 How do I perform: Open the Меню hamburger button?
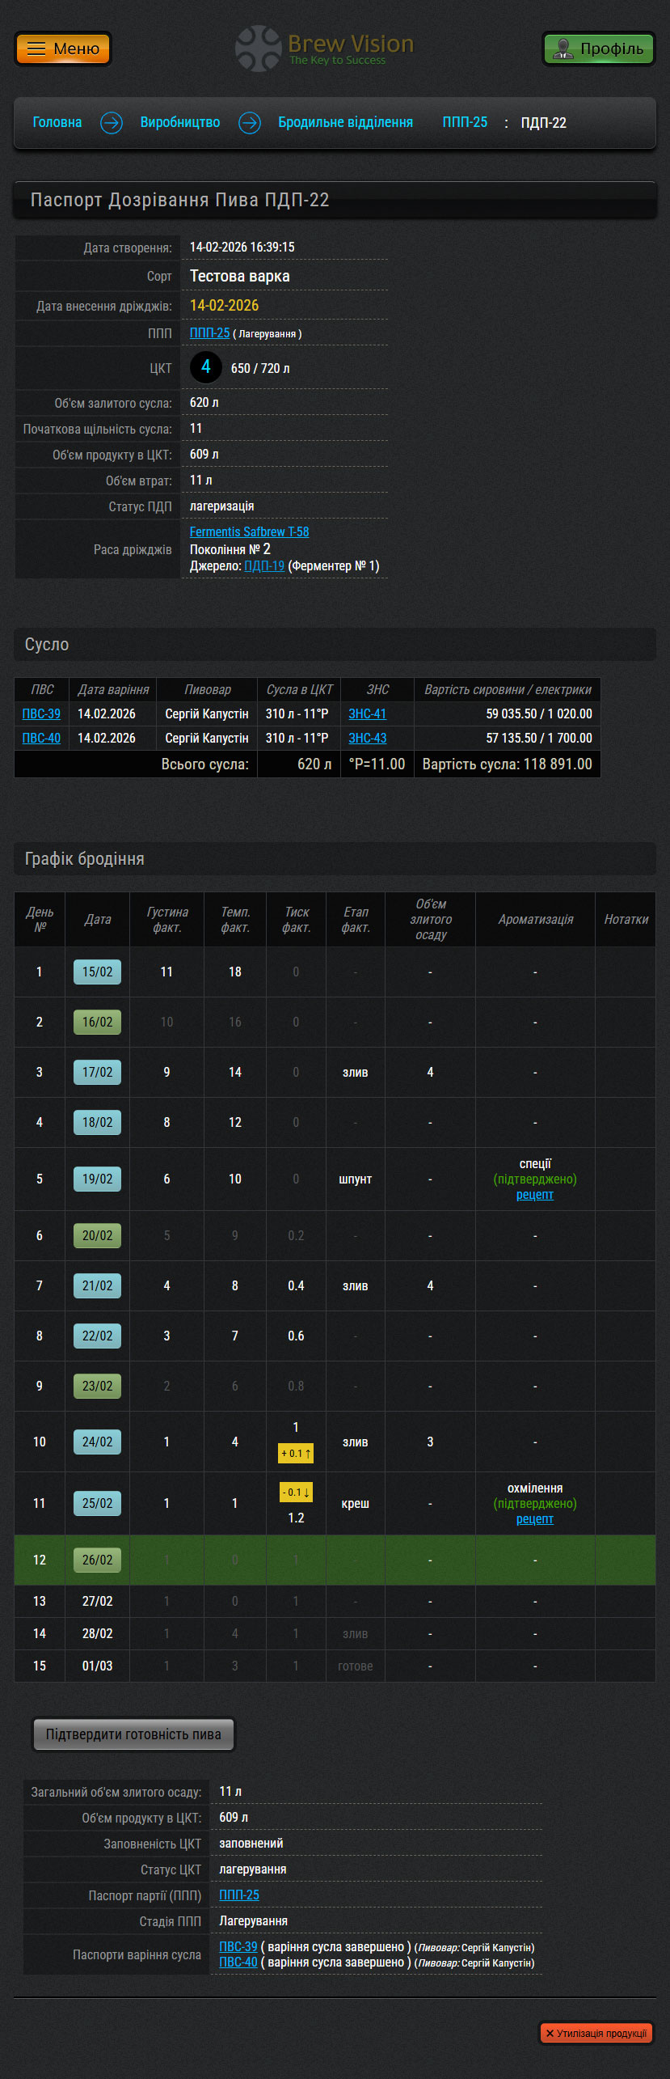(63, 49)
